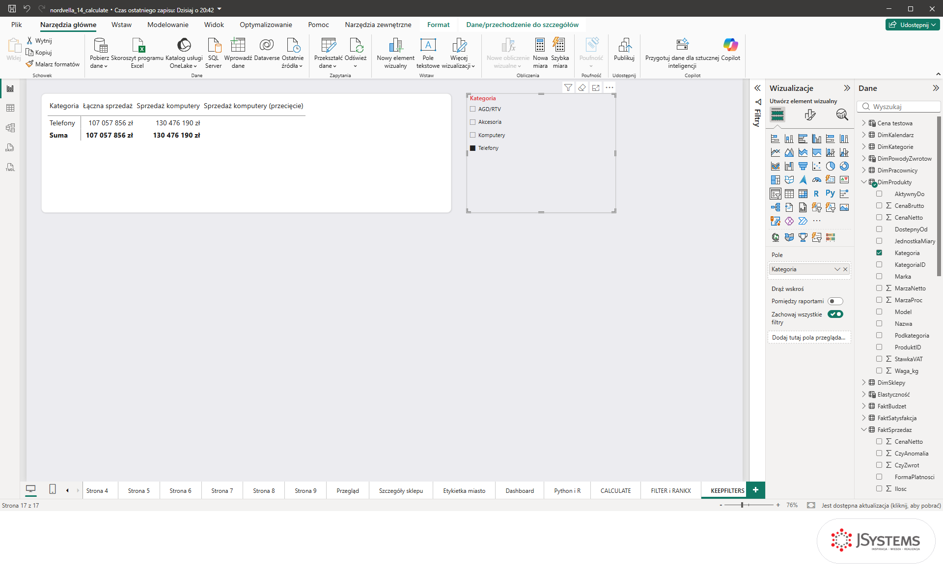Check the Komputery slicer box
The image size is (943, 571).
pyautogui.click(x=472, y=135)
